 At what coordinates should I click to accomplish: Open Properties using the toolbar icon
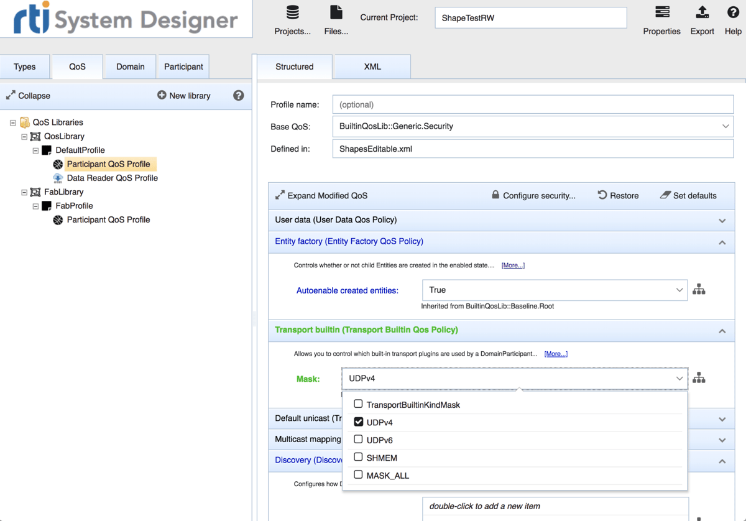661,12
